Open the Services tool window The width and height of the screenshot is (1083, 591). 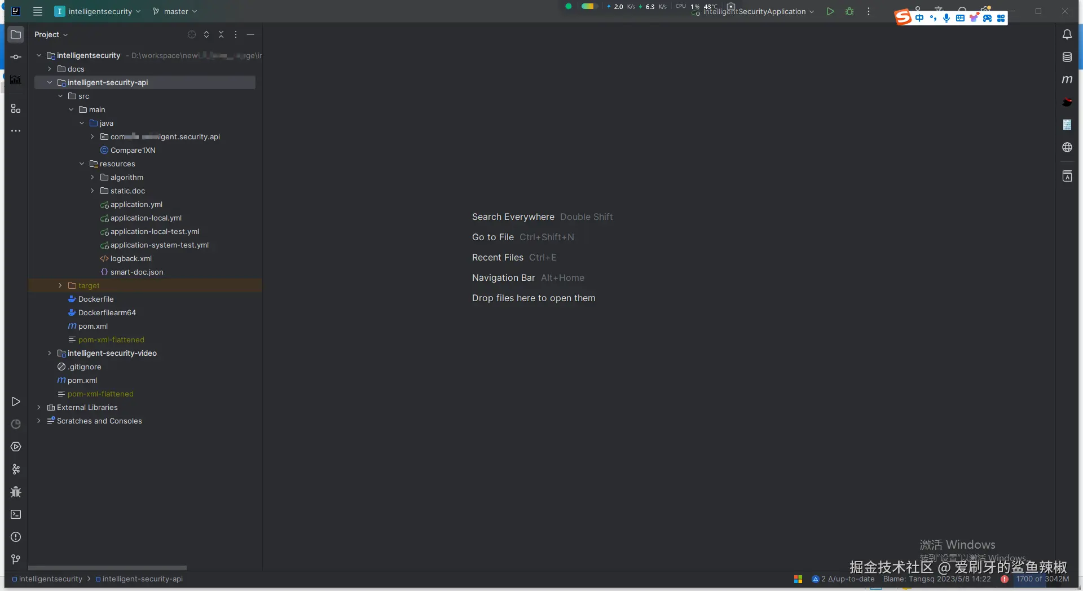point(16,447)
